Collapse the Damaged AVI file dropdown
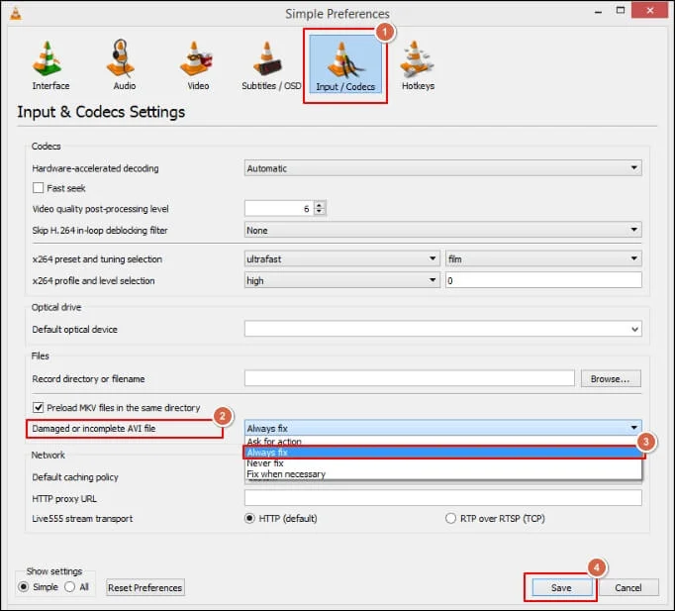Viewport: 675px width, 611px height. click(443, 428)
